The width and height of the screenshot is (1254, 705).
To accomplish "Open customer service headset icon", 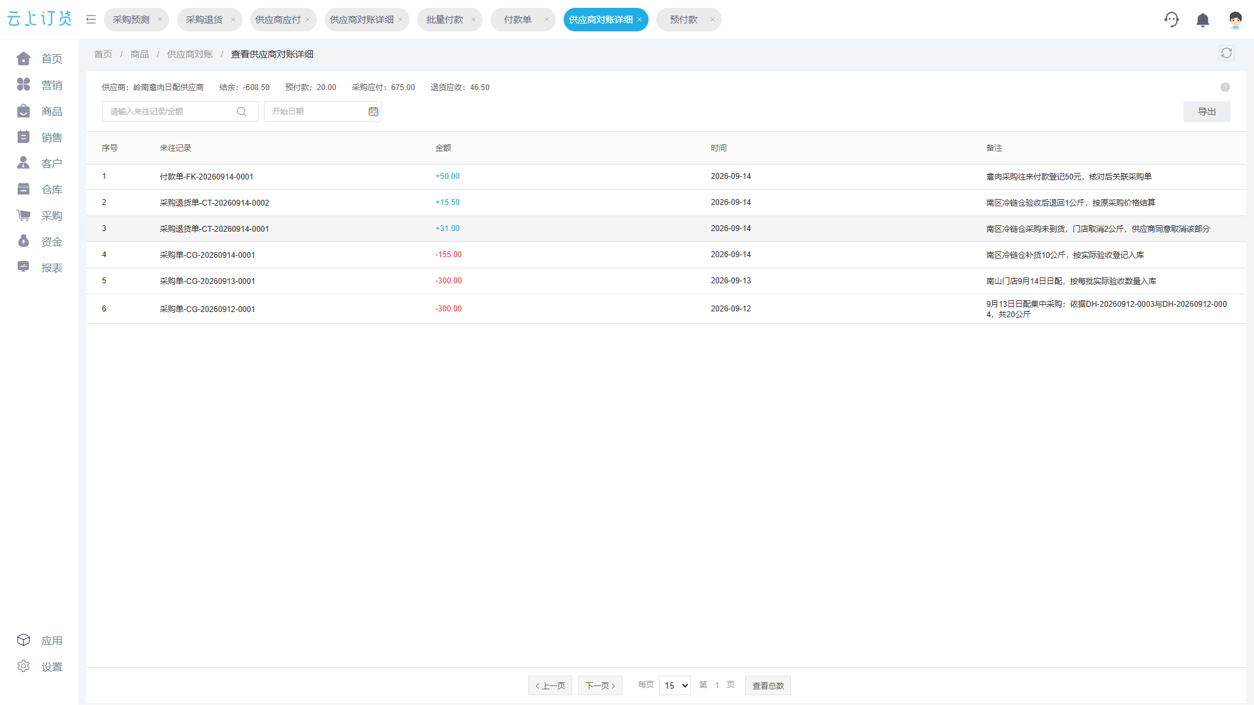I will pos(1172,20).
